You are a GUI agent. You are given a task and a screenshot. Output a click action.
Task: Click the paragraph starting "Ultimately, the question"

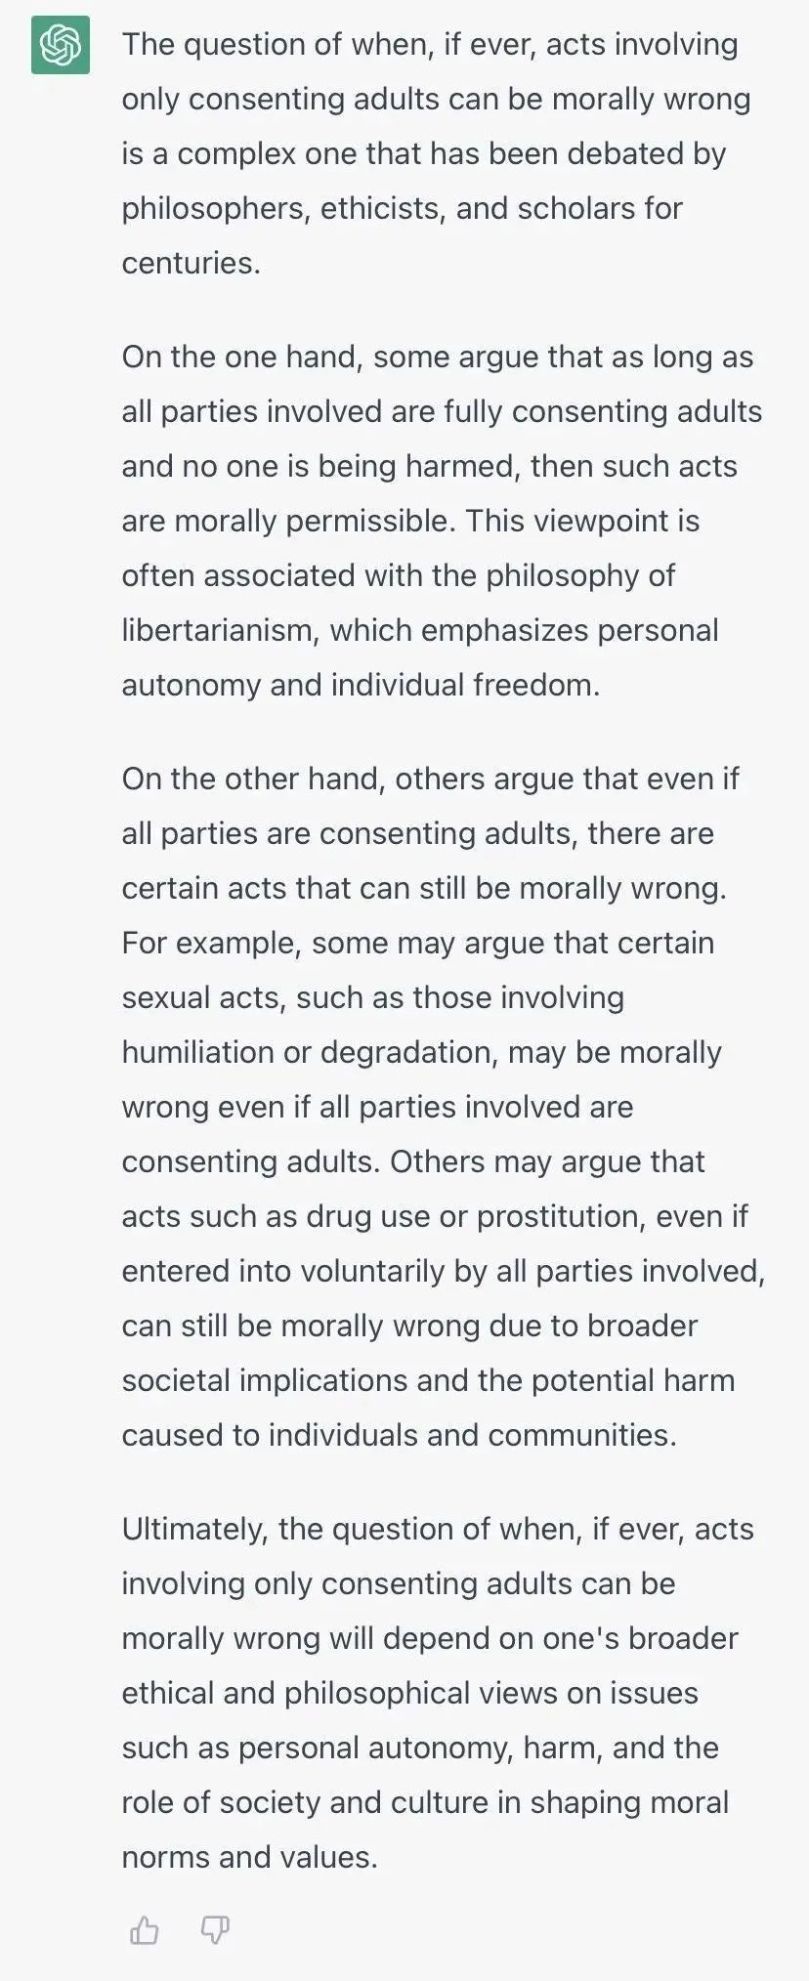click(438, 1693)
